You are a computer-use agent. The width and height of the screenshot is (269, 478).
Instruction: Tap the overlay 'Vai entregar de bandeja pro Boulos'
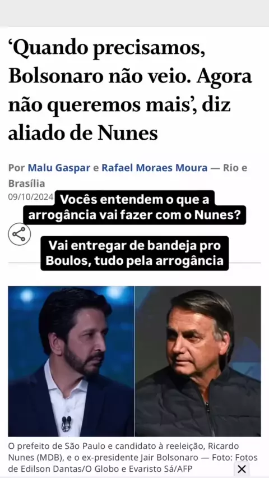click(134, 254)
